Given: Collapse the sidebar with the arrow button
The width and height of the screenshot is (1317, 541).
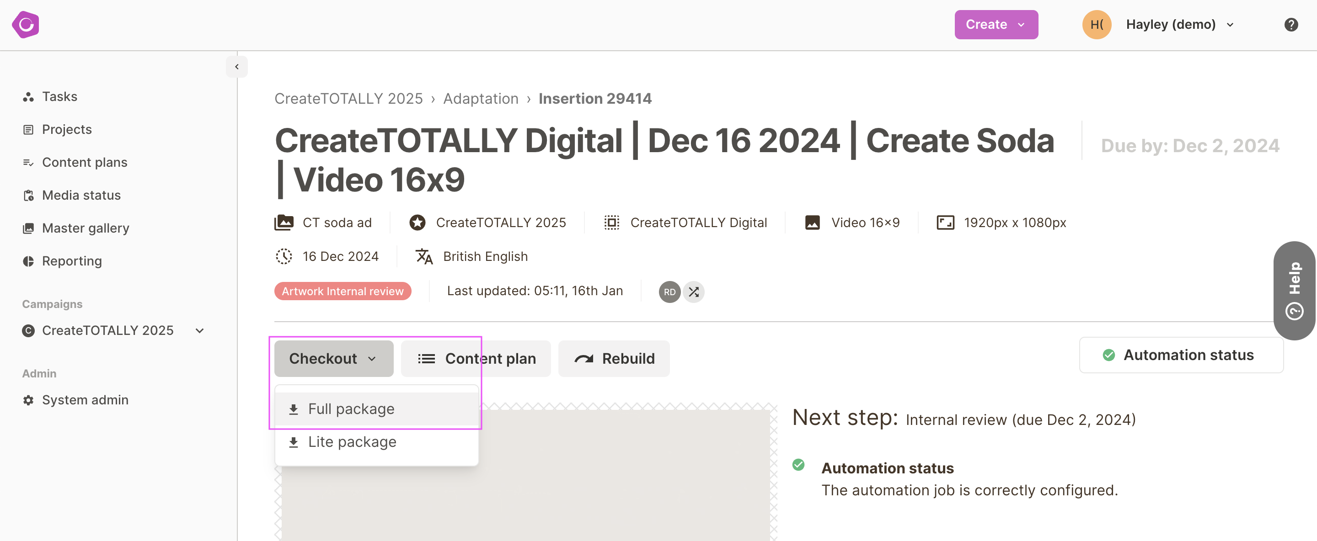Looking at the screenshot, I should coord(237,66).
